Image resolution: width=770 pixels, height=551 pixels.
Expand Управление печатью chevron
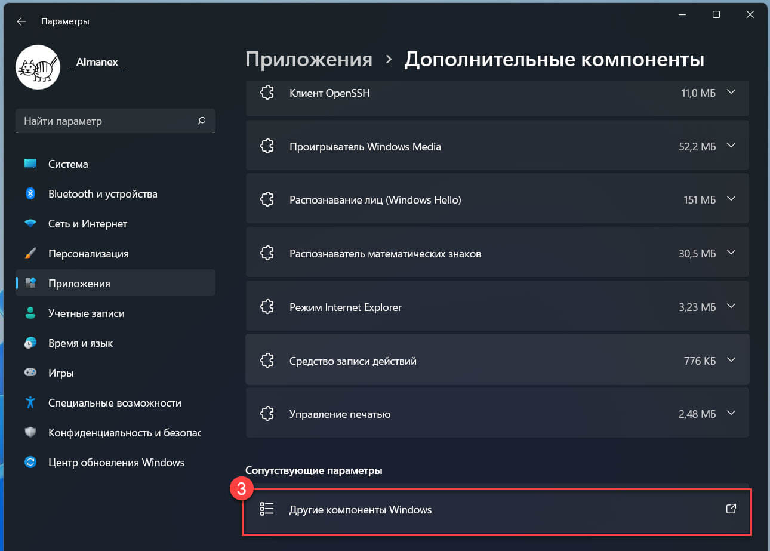(x=731, y=414)
